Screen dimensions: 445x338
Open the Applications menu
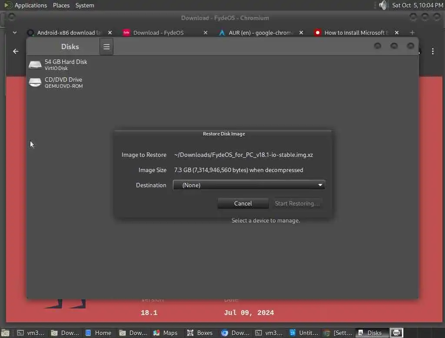tap(31, 5)
